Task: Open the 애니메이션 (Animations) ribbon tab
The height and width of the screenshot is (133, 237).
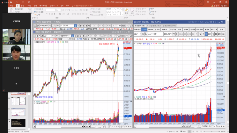Action: click(43, 6)
